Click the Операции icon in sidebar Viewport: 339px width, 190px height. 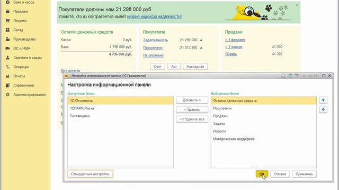tap(7, 67)
